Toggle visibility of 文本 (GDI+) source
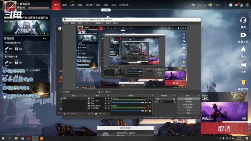Image resolution: width=251 pixels, height=141 pixels. [105, 101]
